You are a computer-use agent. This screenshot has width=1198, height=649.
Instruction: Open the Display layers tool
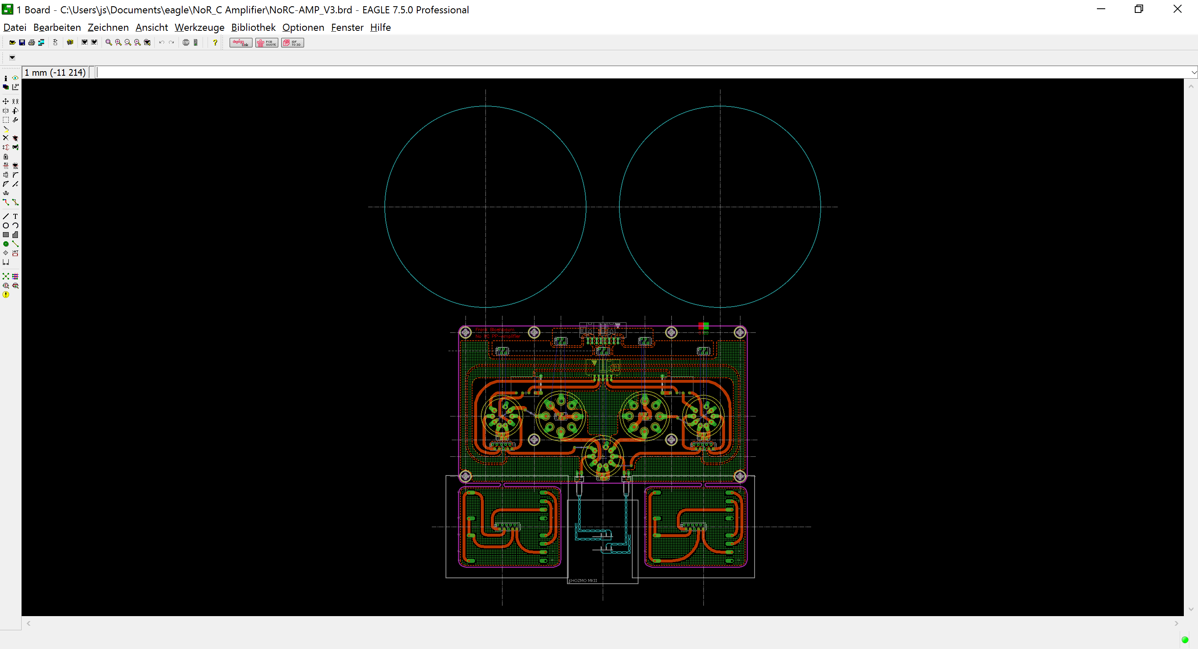point(5,87)
